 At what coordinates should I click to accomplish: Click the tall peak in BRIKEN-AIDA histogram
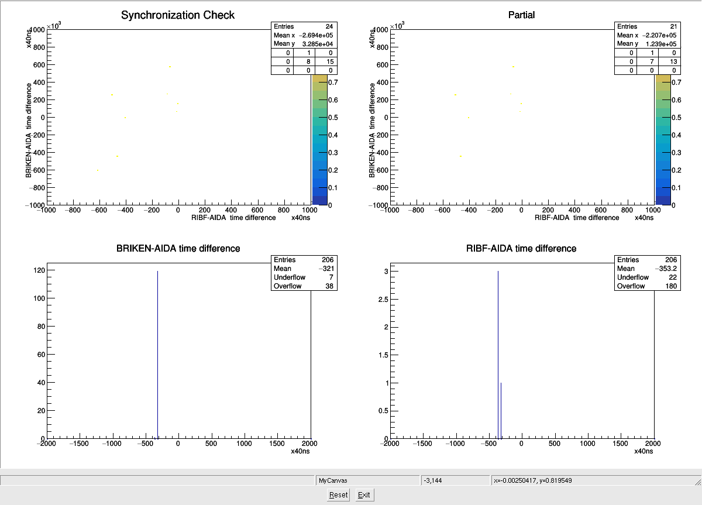coord(158,354)
